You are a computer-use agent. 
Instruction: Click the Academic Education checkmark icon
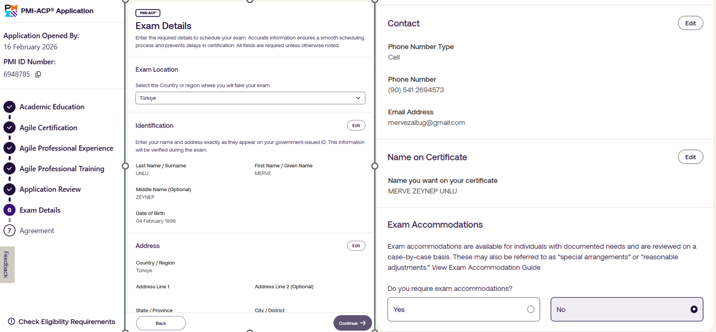(10, 107)
